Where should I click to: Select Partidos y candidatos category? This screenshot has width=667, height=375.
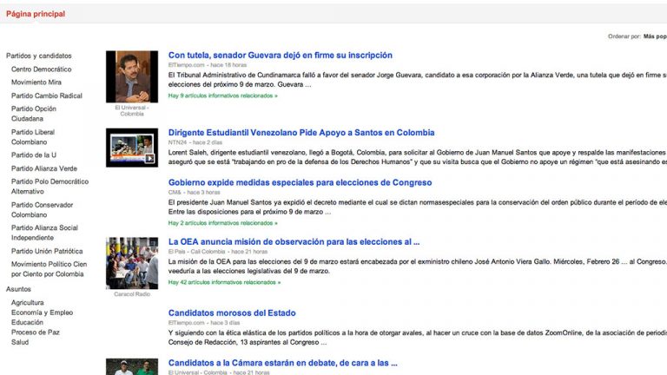[39, 56]
